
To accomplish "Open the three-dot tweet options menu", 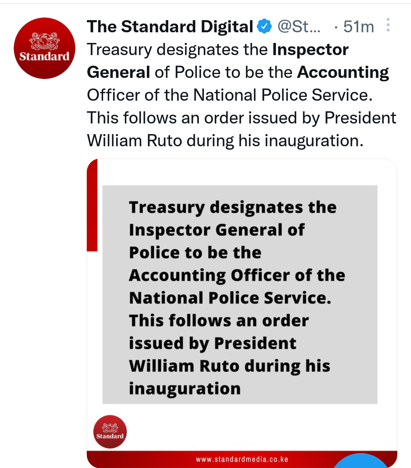I will [x=388, y=25].
